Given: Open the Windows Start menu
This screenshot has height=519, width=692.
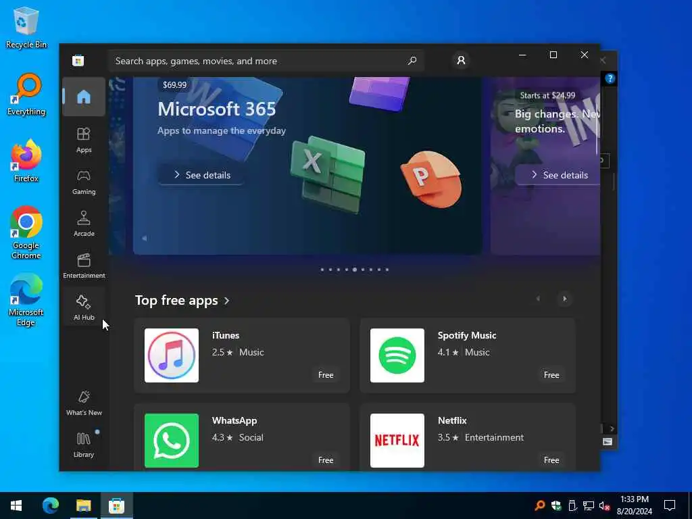Looking at the screenshot, I should pos(16,505).
